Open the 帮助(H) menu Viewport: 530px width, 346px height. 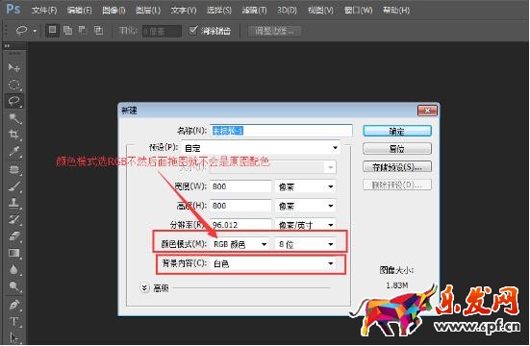tap(396, 11)
